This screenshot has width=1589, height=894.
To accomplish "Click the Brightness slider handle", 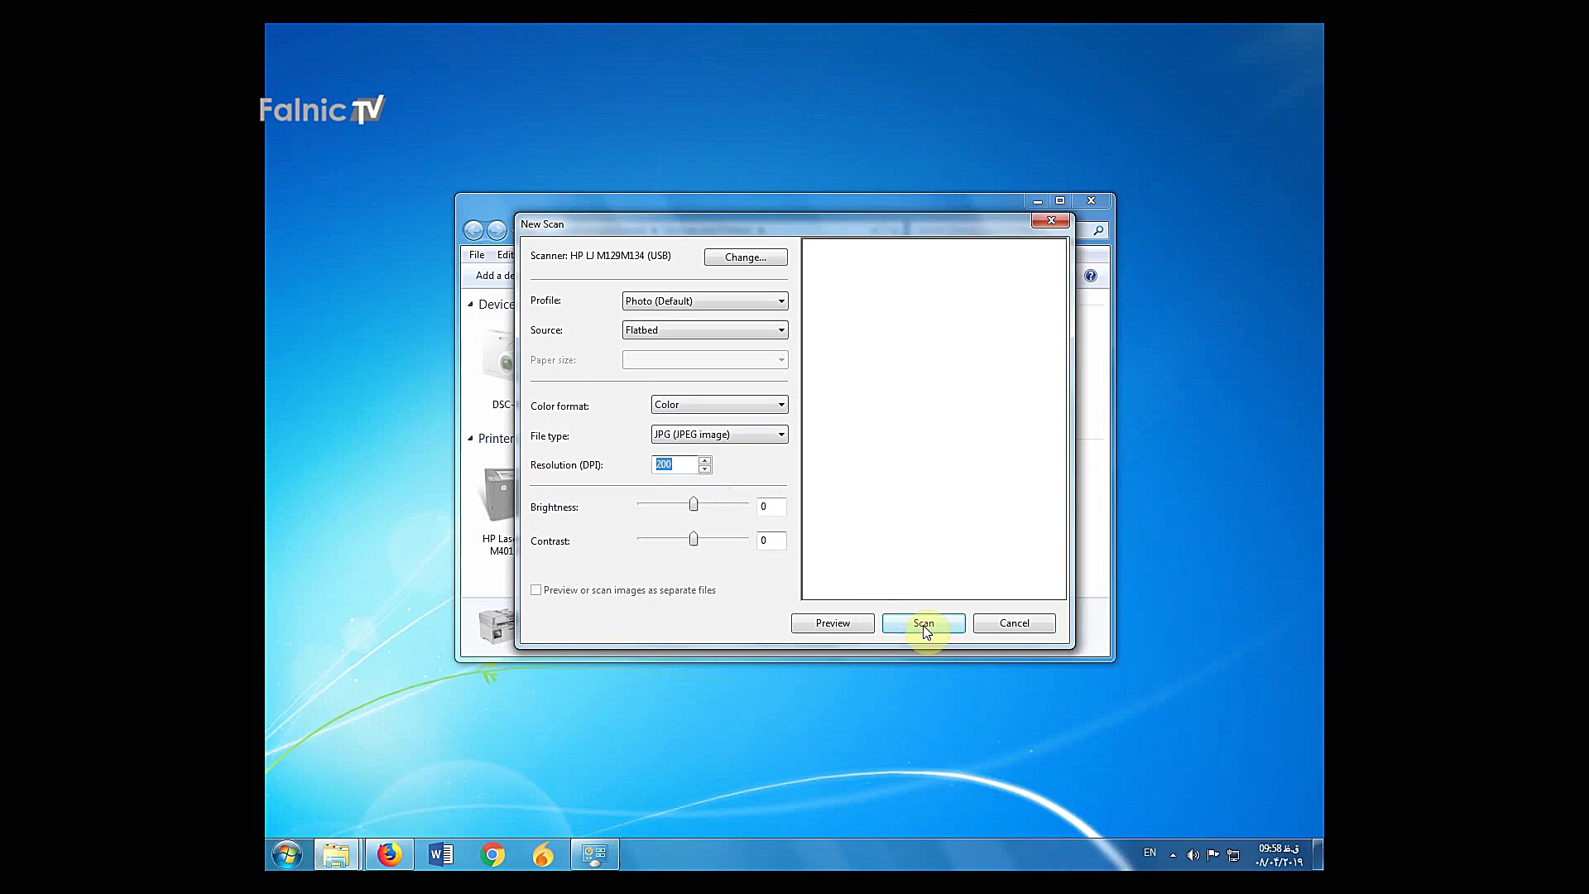I will [x=694, y=505].
